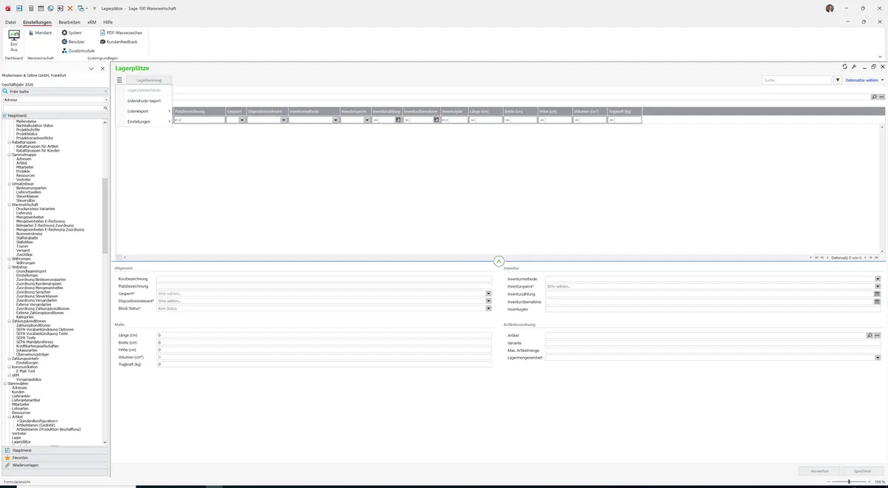Open the hamburger menu in Lagerplätze
Image resolution: width=888 pixels, height=488 pixels.
click(119, 80)
